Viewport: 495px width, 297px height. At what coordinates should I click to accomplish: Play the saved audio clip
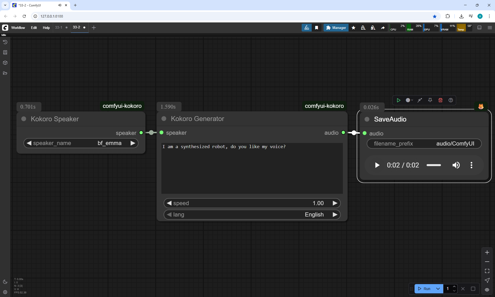click(377, 165)
